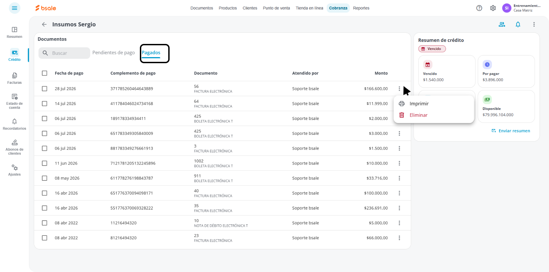
Task: Check the row checkbox for complement 651783349305840009
Action: click(x=45, y=133)
